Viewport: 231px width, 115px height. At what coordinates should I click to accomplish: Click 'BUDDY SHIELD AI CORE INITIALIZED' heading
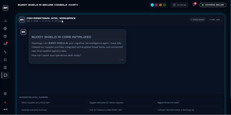point(61,37)
